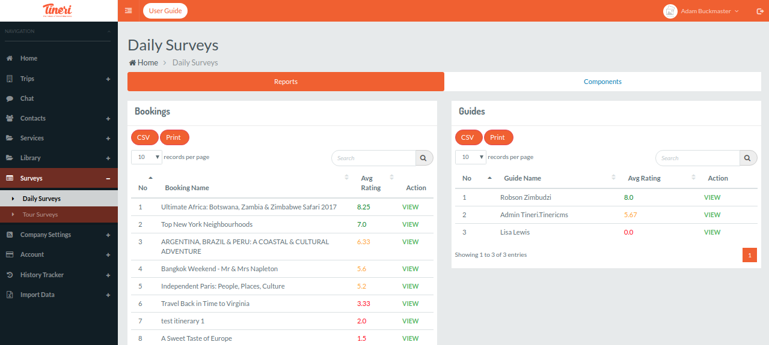This screenshot has height=345, width=769.
Task: Expand the History Tracker menu
Action: click(108, 275)
